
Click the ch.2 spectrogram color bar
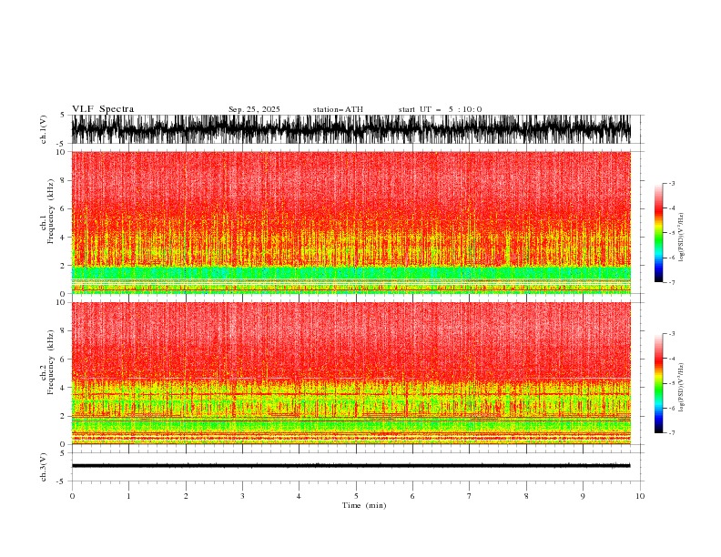(x=658, y=383)
